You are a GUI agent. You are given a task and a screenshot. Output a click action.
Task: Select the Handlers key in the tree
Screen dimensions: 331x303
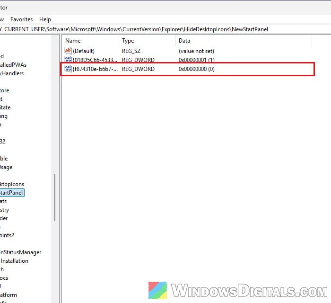(12, 73)
